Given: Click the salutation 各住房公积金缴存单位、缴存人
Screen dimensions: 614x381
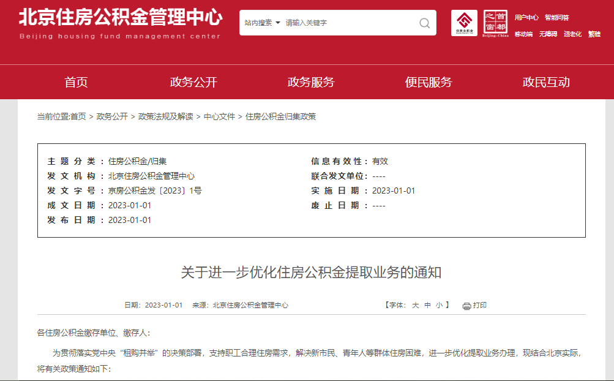Looking at the screenshot, I should tap(93, 333).
